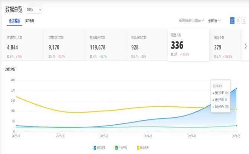The height and width of the screenshot is (154, 249).
Task: Click the 2023-03 blue data point on the chart
Action: (x=236, y=89)
